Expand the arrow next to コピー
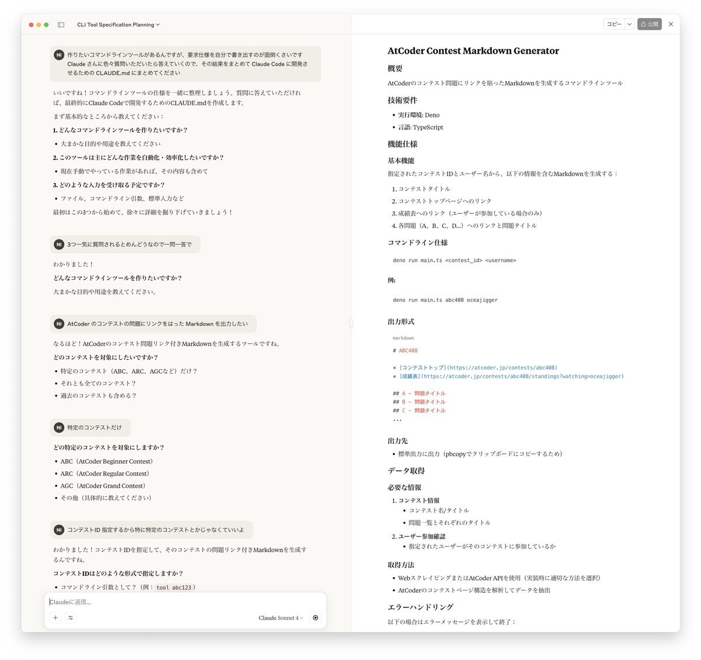The image size is (701, 660). [x=629, y=24]
